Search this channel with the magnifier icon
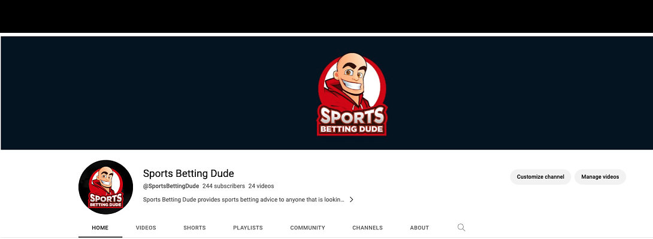The width and height of the screenshot is (653, 239). click(461, 228)
